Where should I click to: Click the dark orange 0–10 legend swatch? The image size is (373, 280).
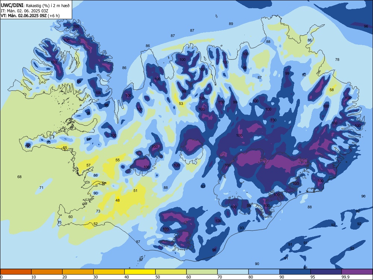point(16,272)
